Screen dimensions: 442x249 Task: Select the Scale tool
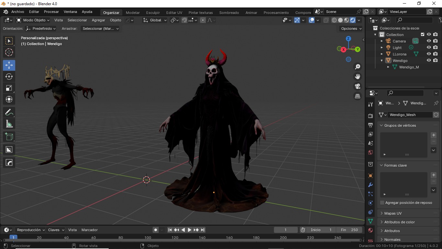click(x=9, y=88)
